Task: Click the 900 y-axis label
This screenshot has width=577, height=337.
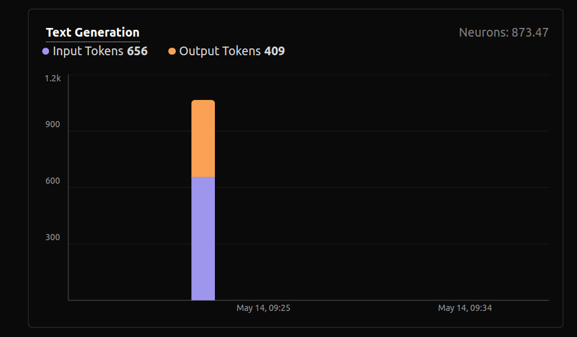Action: tap(53, 125)
